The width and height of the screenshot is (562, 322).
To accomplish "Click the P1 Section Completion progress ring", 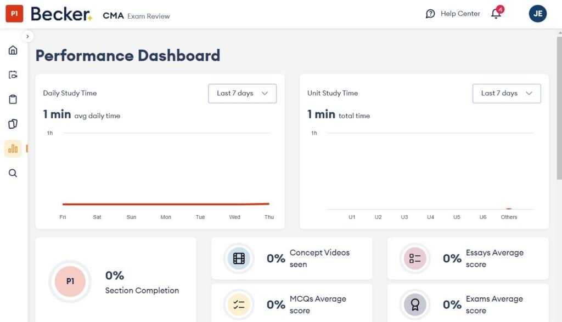I will 70,281.
